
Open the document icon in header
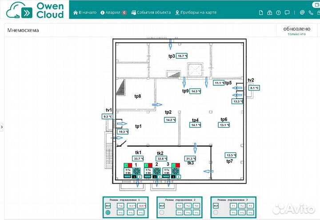pyautogui.click(x=261, y=12)
